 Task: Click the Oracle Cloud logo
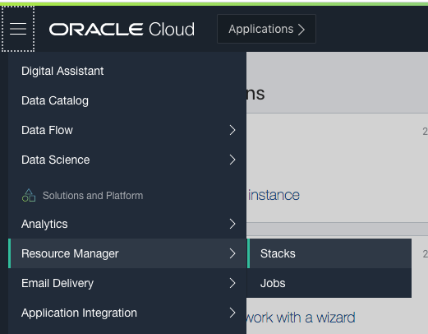(x=122, y=29)
